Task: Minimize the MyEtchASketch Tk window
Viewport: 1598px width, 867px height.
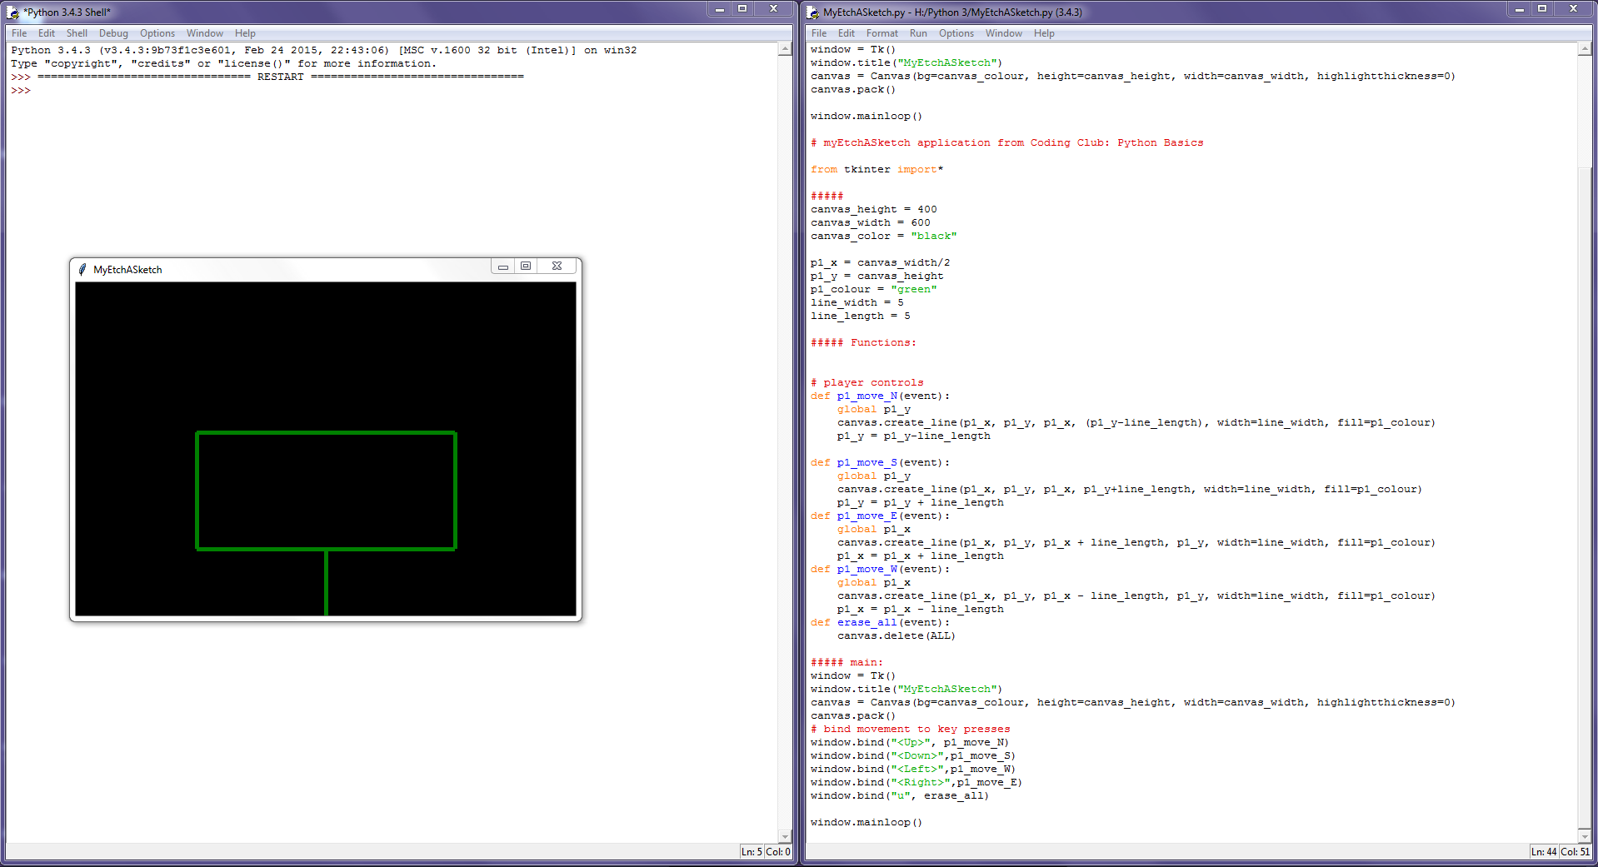Action: pyautogui.click(x=503, y=267)
